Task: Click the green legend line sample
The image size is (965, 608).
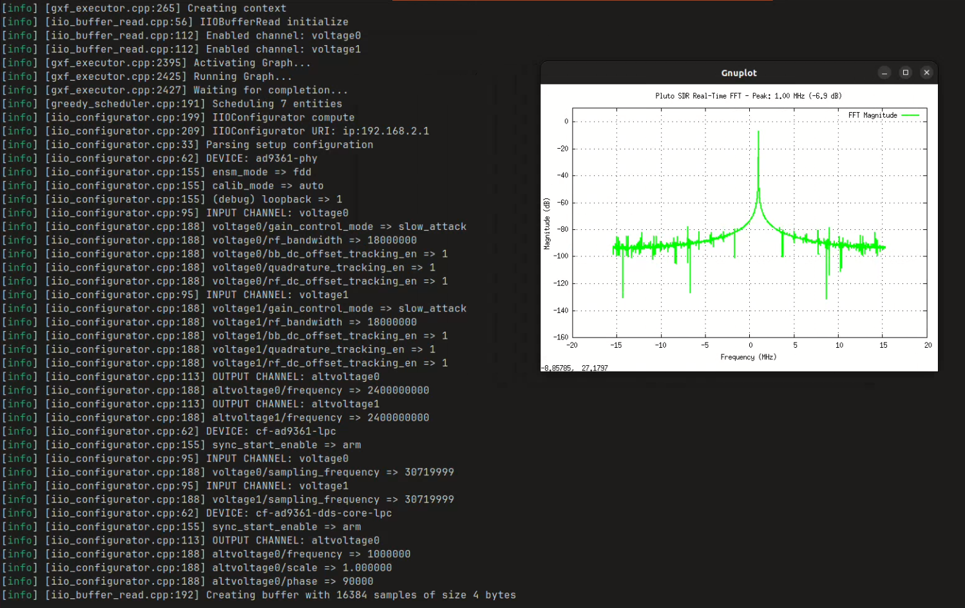Action: [910, 115]
